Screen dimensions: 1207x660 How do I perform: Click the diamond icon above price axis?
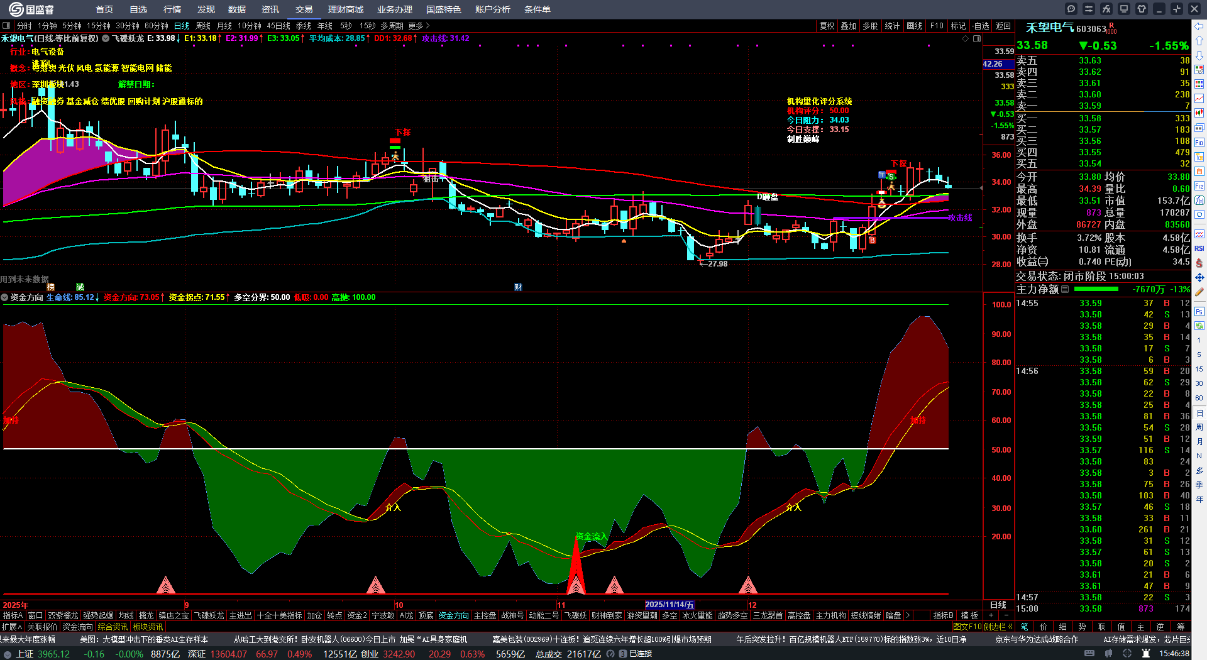click(x=966, y=38)
